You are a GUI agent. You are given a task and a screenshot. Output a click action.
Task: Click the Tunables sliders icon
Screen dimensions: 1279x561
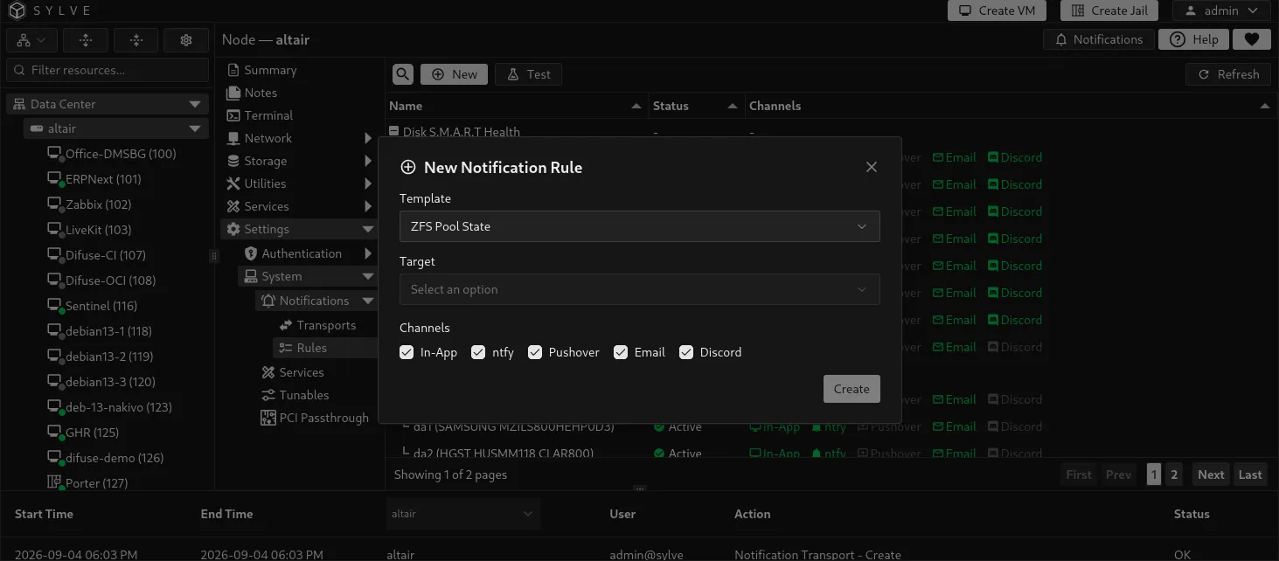(268, 395)
